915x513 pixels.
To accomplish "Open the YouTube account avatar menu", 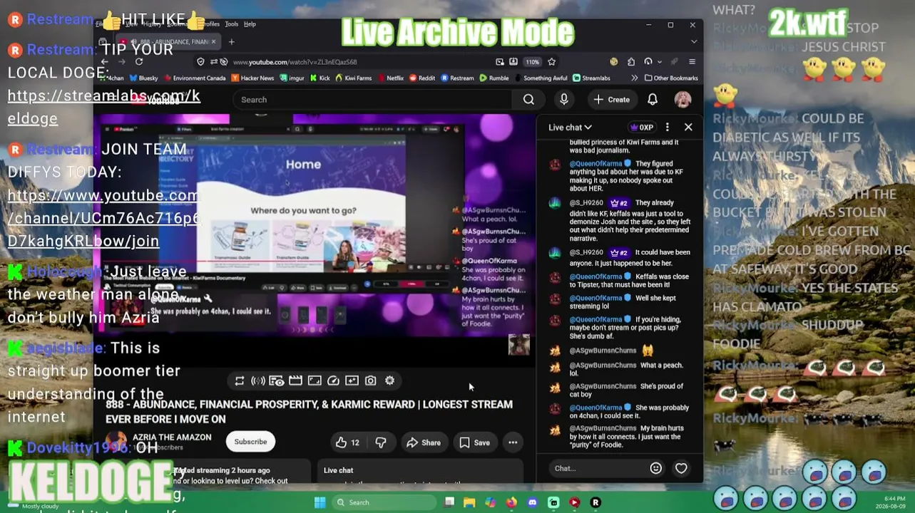I will 683,100.
